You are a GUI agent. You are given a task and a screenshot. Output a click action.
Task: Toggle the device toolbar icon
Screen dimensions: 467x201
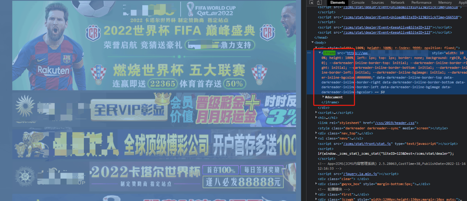coord(319,3)
